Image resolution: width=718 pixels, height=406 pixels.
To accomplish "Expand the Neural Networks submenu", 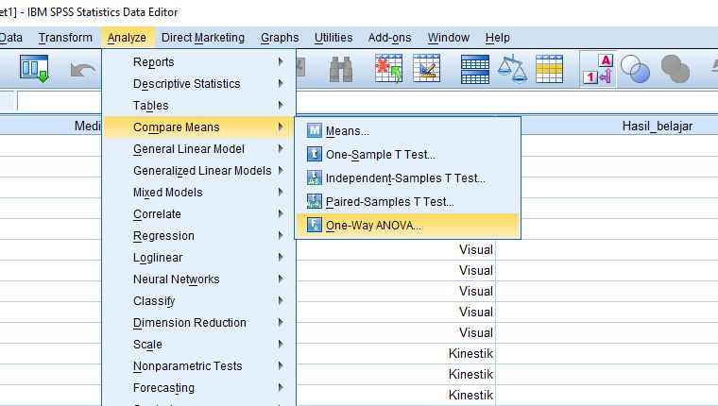I will tap(198, 279).
